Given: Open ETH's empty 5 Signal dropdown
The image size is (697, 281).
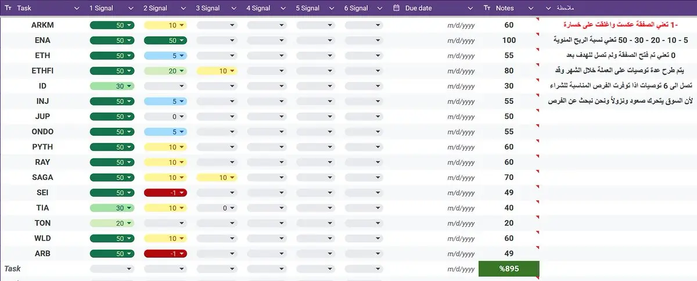Looking at the screenshot, I should coord(315,56).
